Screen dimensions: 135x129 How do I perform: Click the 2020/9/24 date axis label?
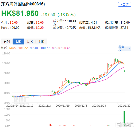[x=12, y=106]
